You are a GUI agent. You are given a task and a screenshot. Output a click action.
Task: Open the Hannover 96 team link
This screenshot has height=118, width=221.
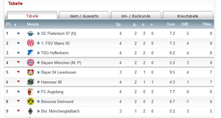pos(51,82)
